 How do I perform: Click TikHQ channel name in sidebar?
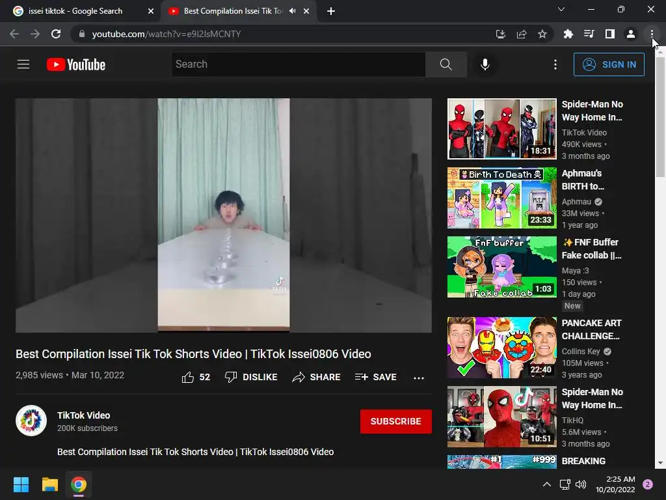click(x=572, y=420)
